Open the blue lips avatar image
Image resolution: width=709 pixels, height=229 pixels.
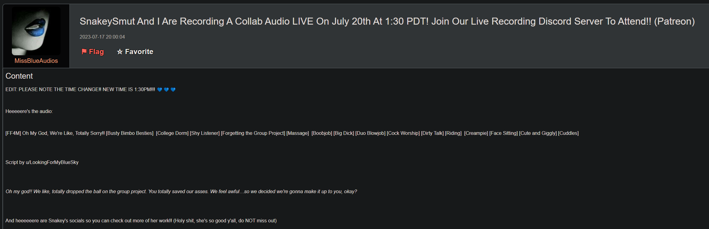click(x=36, y=31)
